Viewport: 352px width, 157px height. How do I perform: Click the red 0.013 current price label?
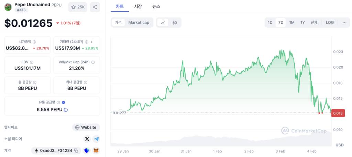338,113
